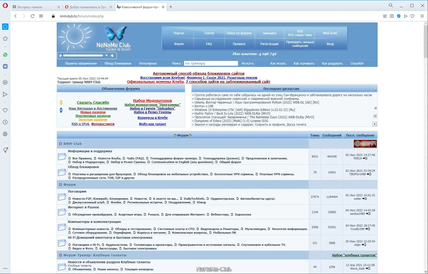
Task: Open VK messenger in the sidebar
Action: (x=5, y=66)
